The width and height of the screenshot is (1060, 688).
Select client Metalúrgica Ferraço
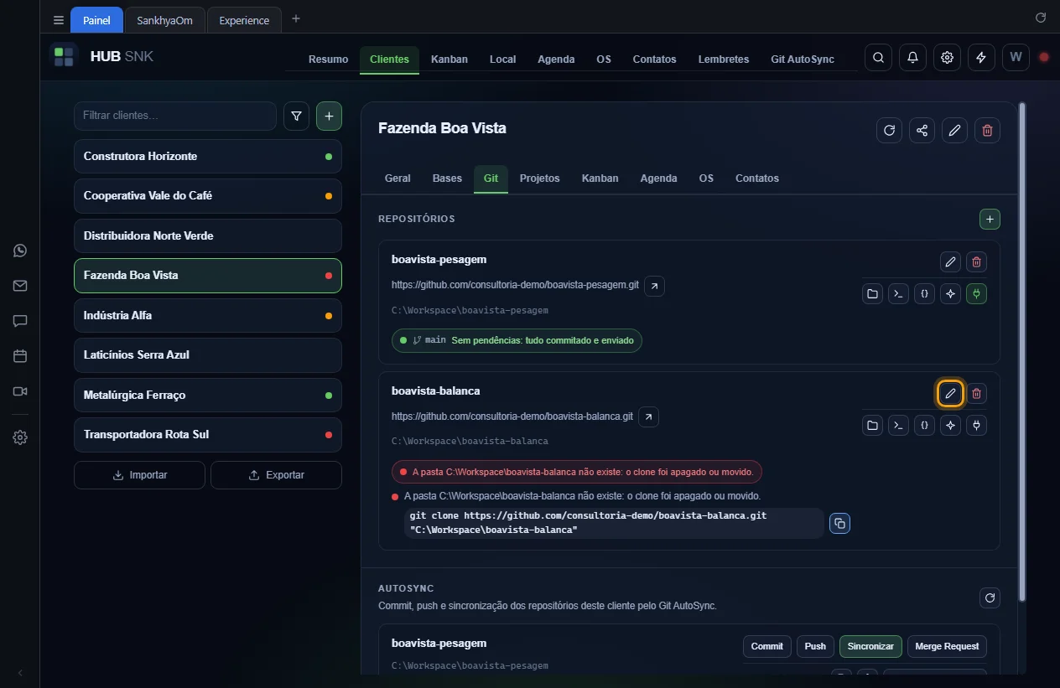[x=208, y=395]
